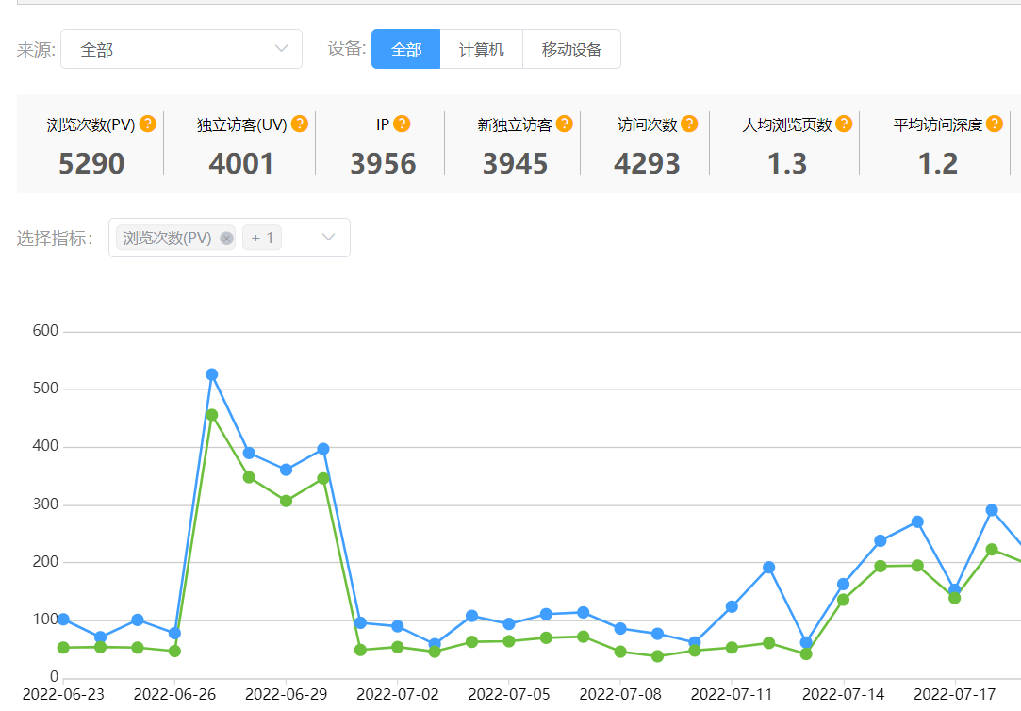Screen dimensions: 1021x711
Task: Click green data point at 2022-07-18
Action: pos(992,550)
